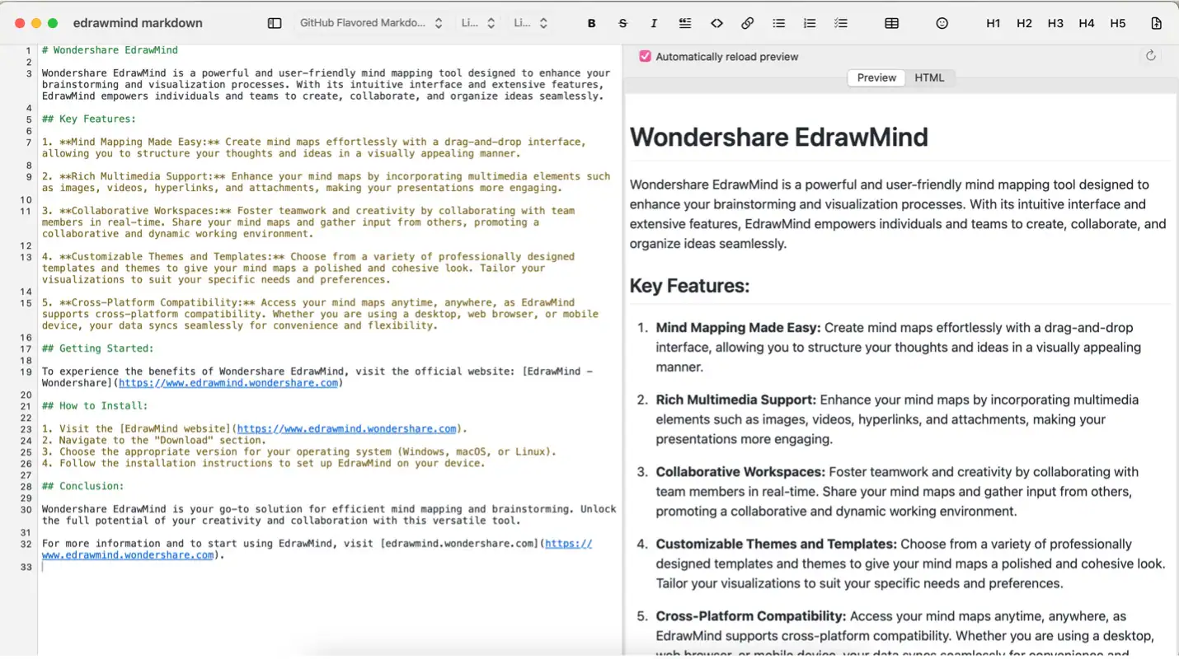The width and height of the screenshot is (1179, 659).
Task: Open edrawmind link on line 19
Action: pos(228,383)
